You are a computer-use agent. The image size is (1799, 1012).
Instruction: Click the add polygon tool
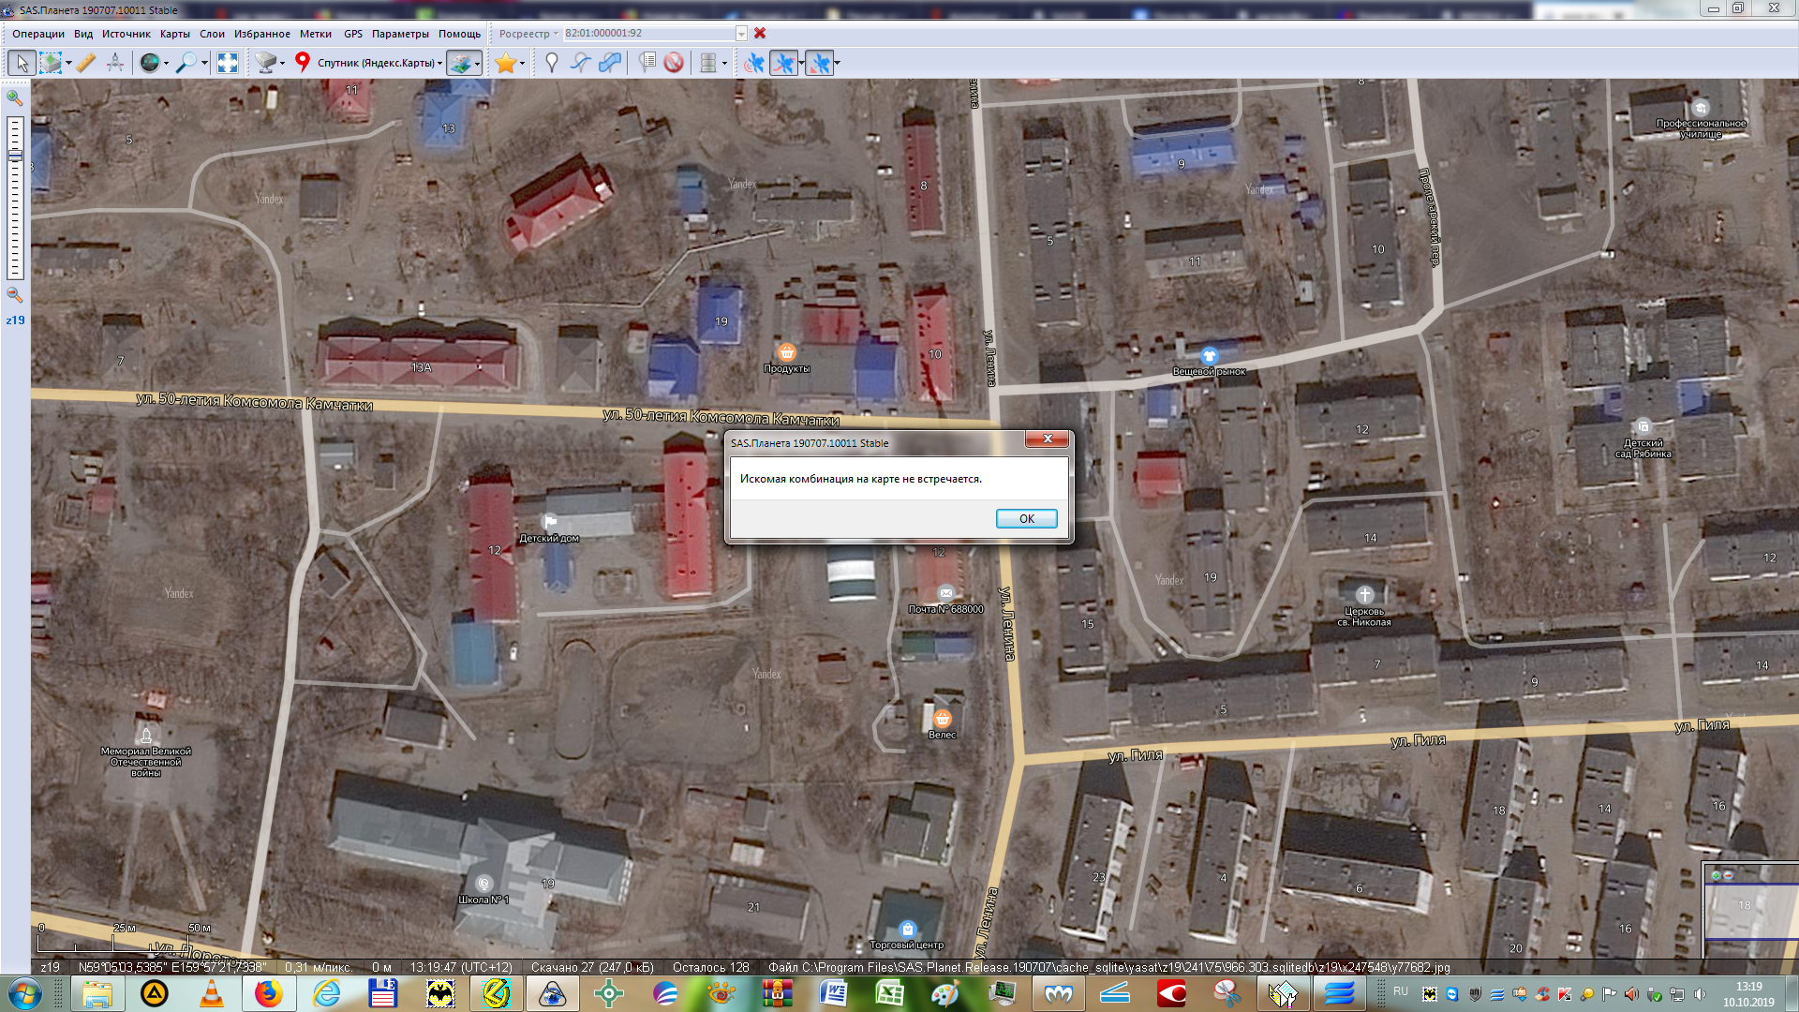610,63
